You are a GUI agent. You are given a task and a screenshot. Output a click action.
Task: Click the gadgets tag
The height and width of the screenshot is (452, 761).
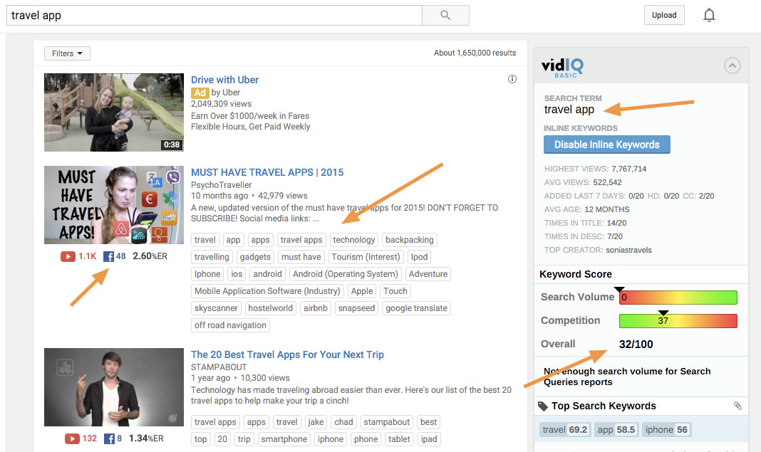(255, 256)
